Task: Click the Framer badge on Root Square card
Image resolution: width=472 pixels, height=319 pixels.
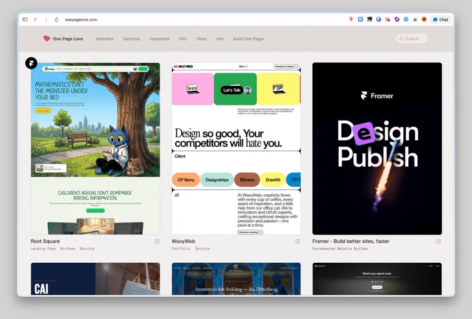Action: 31,63
